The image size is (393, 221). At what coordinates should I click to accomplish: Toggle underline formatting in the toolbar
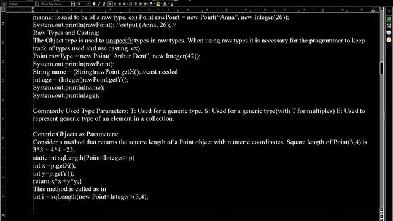pos(104,4)
